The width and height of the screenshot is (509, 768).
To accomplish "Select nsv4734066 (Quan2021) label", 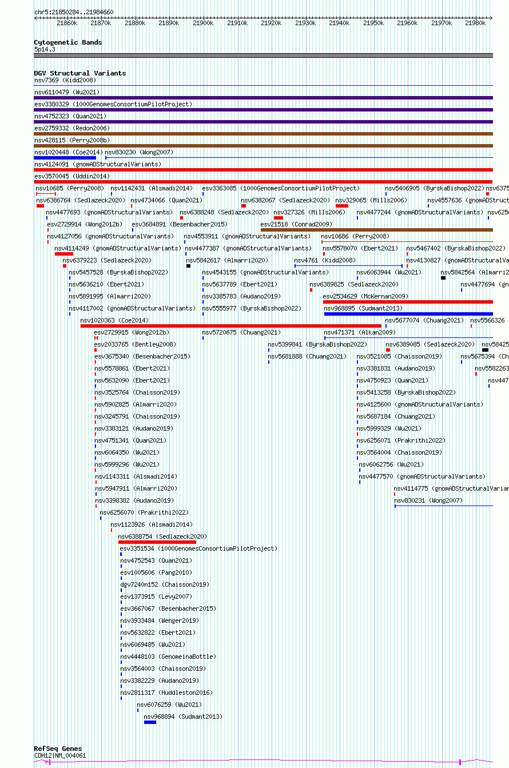I will [x=166, y=200].
